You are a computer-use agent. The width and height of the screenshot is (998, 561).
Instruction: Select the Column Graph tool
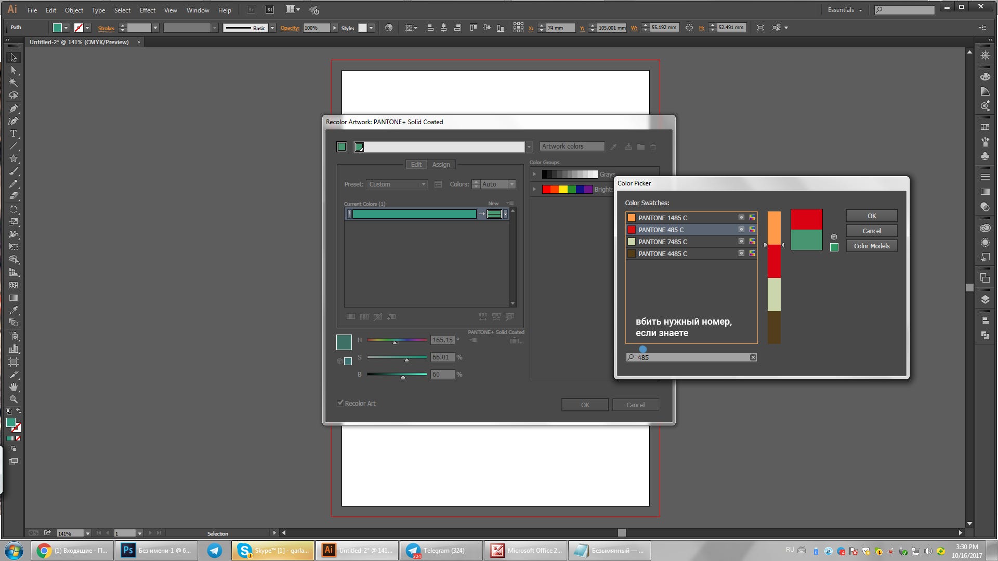pos(14,349)
